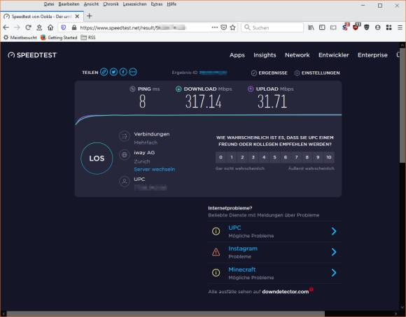Go to the Apps page in the navigation
Screen dimensions: 406x317
pos(237,55)
